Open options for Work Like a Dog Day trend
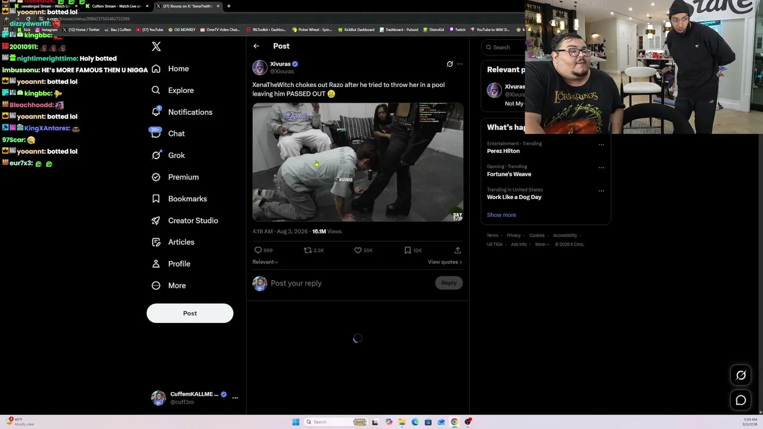Image resolution: width=763 pixels, height=429 pixels. coord(601,191)
